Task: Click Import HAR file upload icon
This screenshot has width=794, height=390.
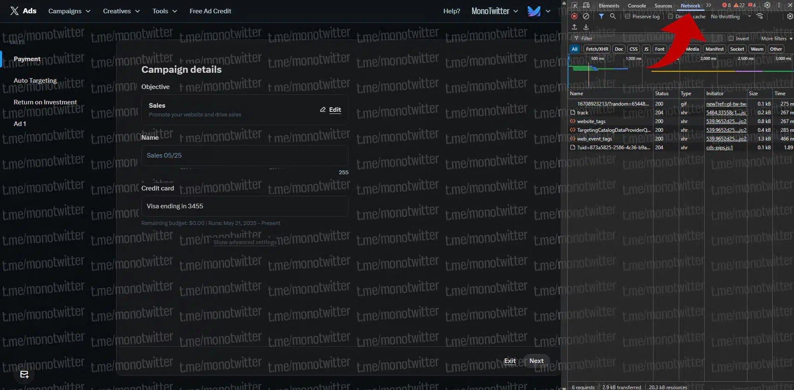Action: point(574,27)
